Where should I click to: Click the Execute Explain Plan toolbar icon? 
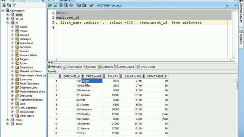(79, 5)
